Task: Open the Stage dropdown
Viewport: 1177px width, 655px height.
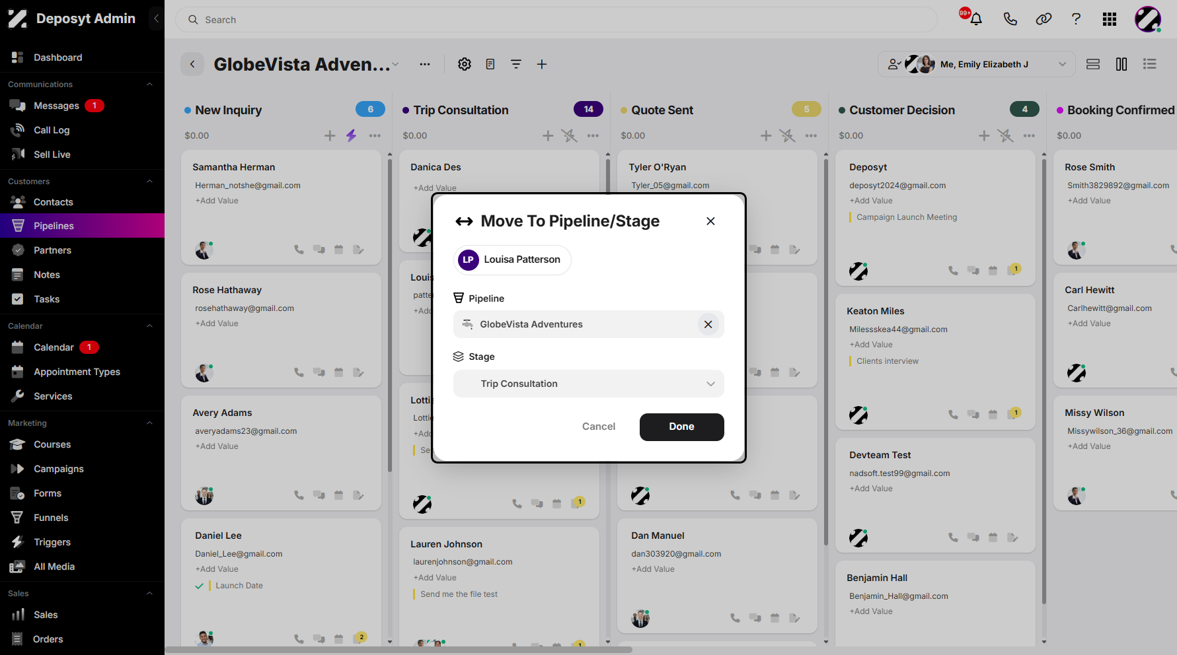Action: [588, 384]
